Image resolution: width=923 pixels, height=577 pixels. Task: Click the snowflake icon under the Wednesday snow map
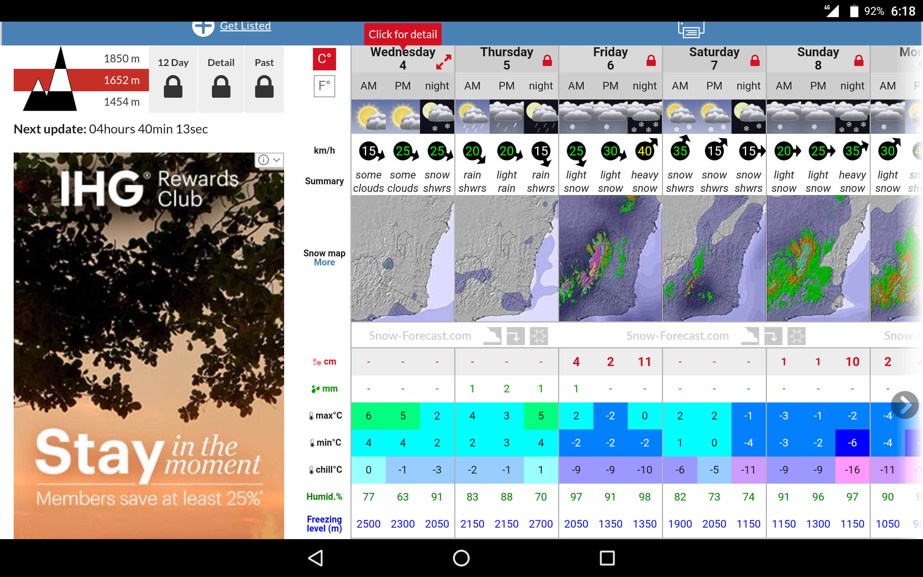coord(539,336)
